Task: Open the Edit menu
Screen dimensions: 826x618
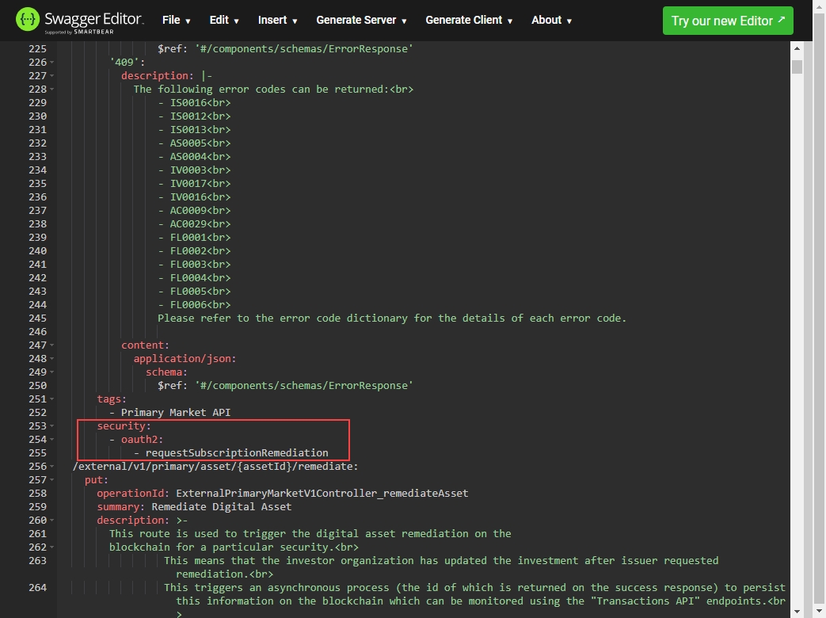Action: pyautogui.click(x=224, y=21)
